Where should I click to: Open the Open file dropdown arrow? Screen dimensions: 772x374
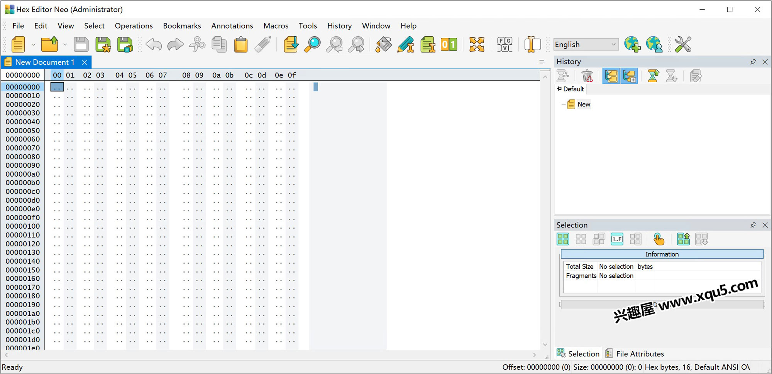tap(65, 45)
